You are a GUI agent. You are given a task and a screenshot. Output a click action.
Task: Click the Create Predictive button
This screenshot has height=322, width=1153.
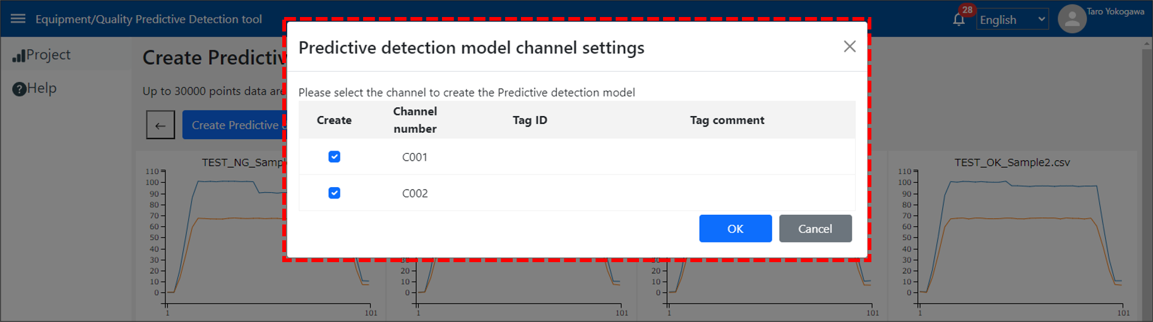(x=235, y=125)
